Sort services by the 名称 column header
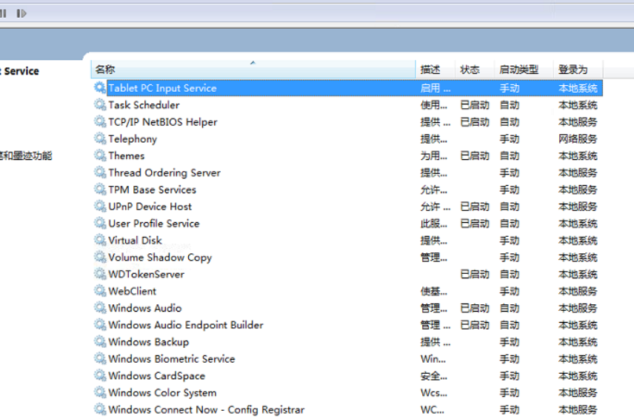Image resolution: width=634 pixels, height=419 pixels. [253, 70]
